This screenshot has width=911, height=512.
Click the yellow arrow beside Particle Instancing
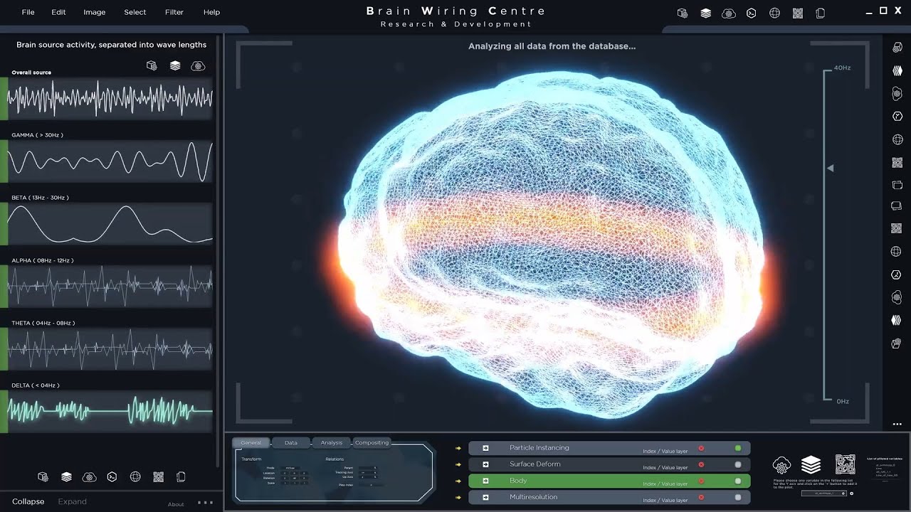click(x=458, y=448)
